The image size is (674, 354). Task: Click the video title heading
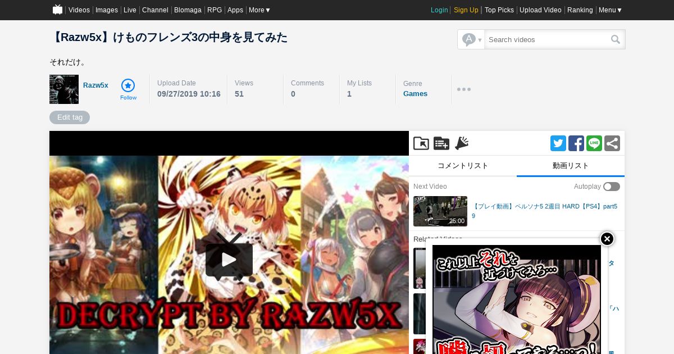tap(168, 38)
